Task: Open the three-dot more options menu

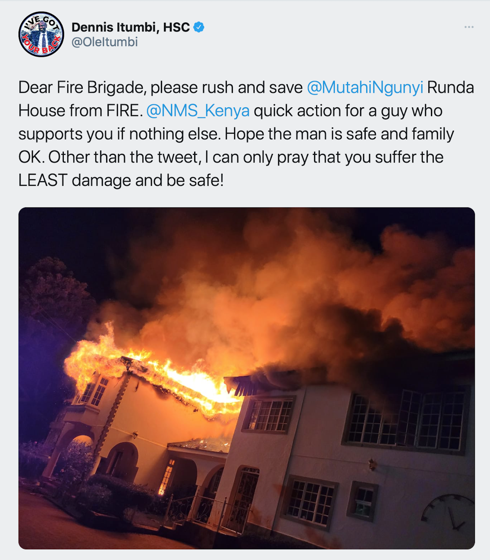Action: click(469, 27)
